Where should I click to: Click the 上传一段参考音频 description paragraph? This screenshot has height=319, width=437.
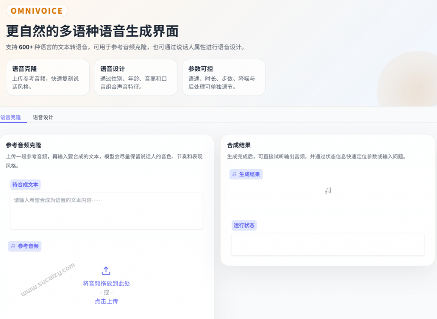(104, 161)
